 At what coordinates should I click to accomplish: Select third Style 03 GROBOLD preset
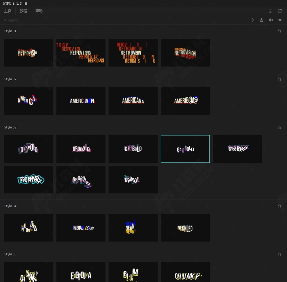[x=133, y=149]
